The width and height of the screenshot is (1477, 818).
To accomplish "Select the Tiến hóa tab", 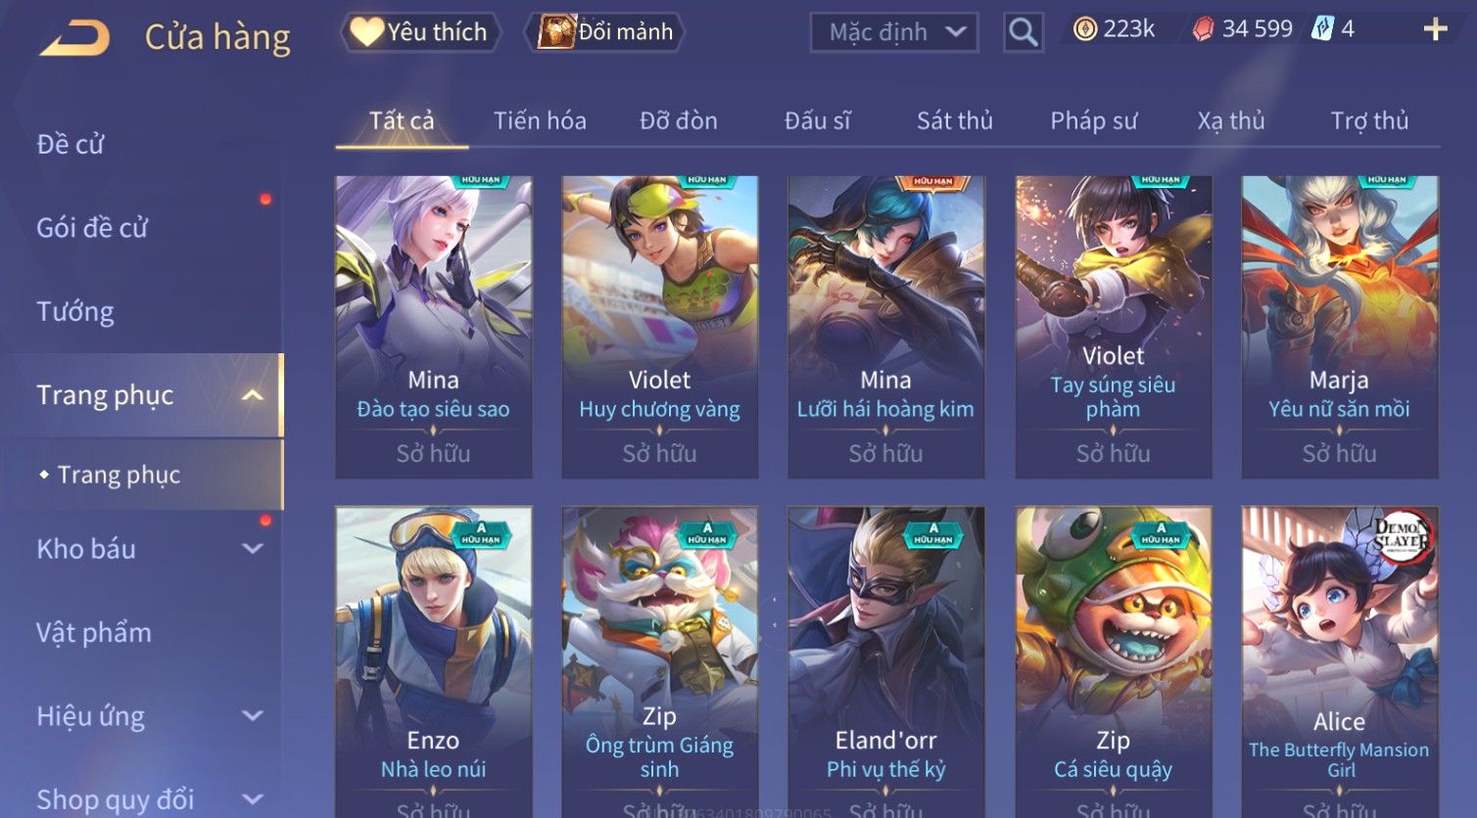I will [x=540, y=120].
